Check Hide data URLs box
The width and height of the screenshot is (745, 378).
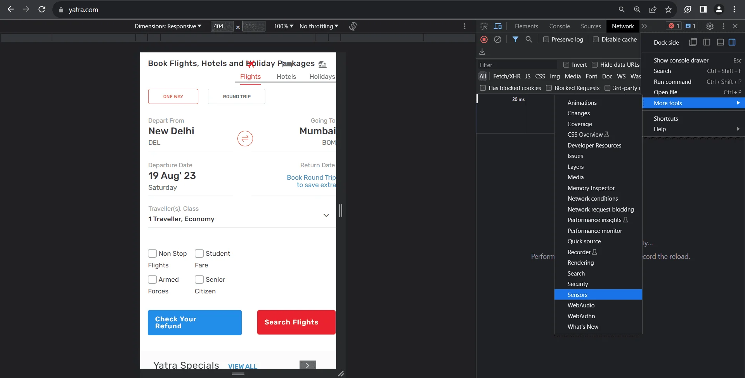[594, 65]
